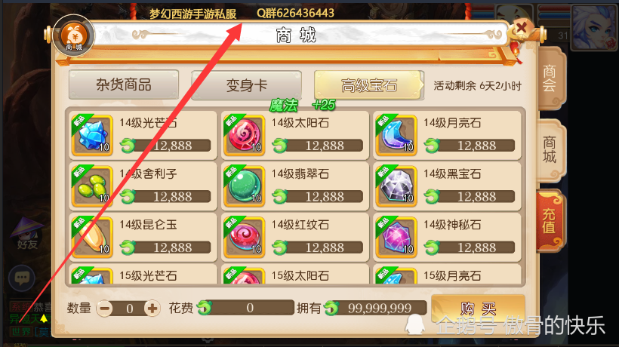This screenshot has width=619, height=347.
Task: Open the 高级宝石 tab
Action: pos(368,84)
